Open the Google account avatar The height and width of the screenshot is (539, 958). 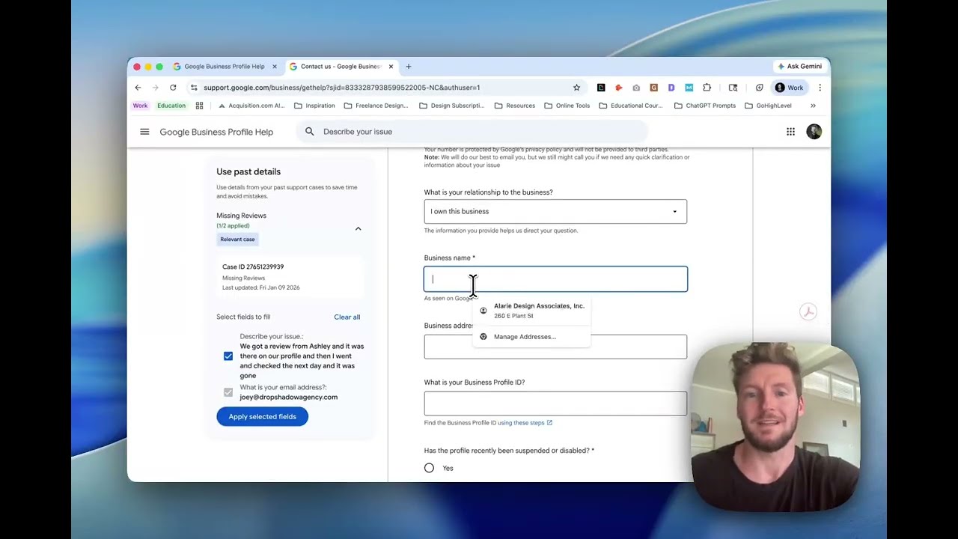tap(814, 132)
